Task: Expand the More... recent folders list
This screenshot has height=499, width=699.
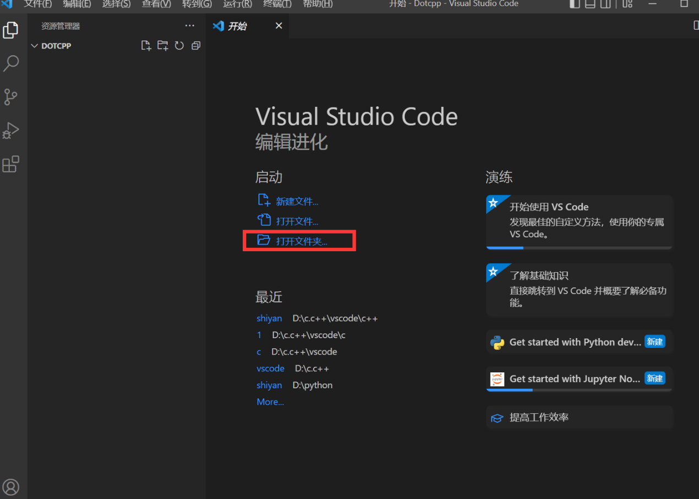Action: 270,402
